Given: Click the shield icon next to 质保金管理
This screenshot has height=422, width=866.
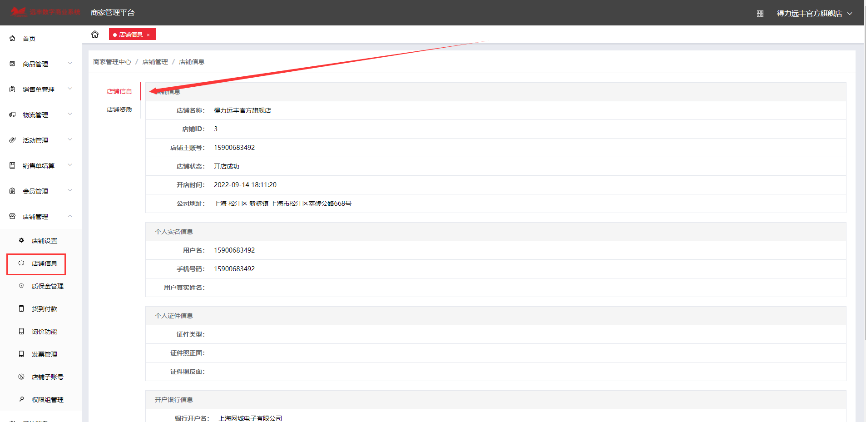Looking at the screenshot, I should [21, 286].
